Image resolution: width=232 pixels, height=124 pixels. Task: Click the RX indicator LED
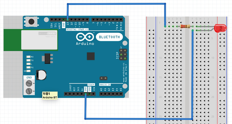tap(28, 57)
